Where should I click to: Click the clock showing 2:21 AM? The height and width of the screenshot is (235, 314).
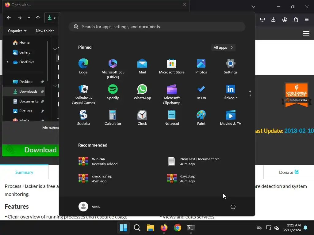(x=292, y=228)
